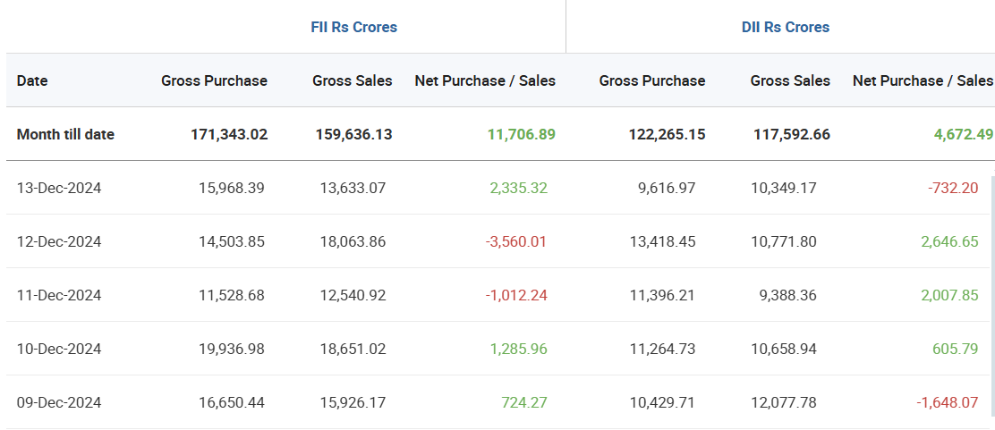
Task: Select the FII Rs Crores tab header
Action: (x=353, y=27)
